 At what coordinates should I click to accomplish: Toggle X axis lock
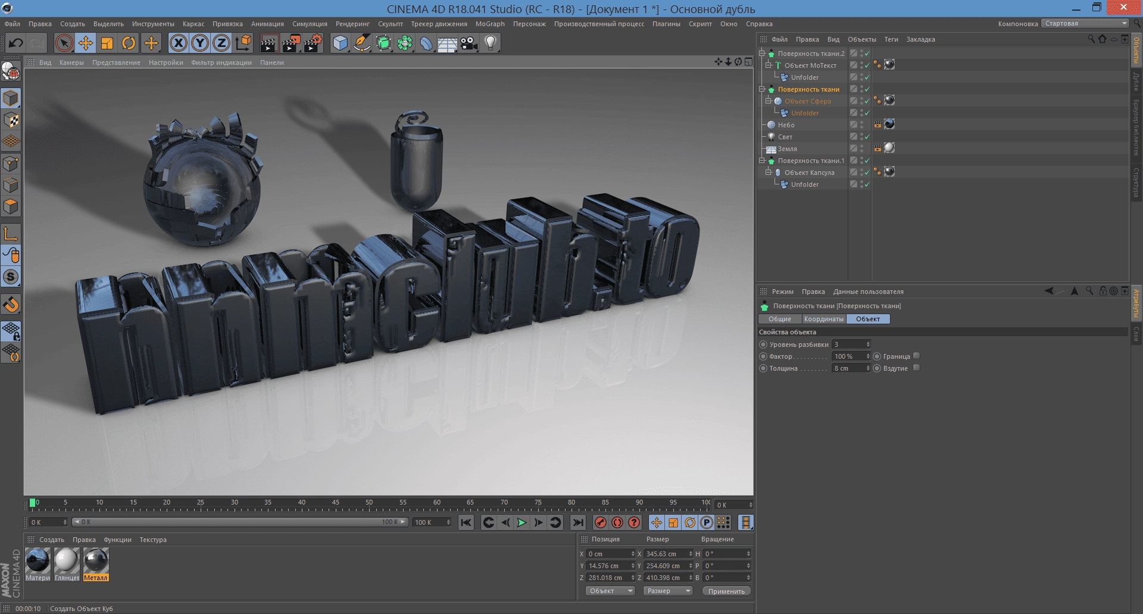178,43
